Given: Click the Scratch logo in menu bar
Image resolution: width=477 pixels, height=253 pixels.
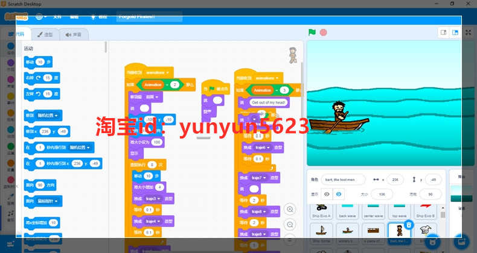Looking at the screenshot, I should point(16,16).
